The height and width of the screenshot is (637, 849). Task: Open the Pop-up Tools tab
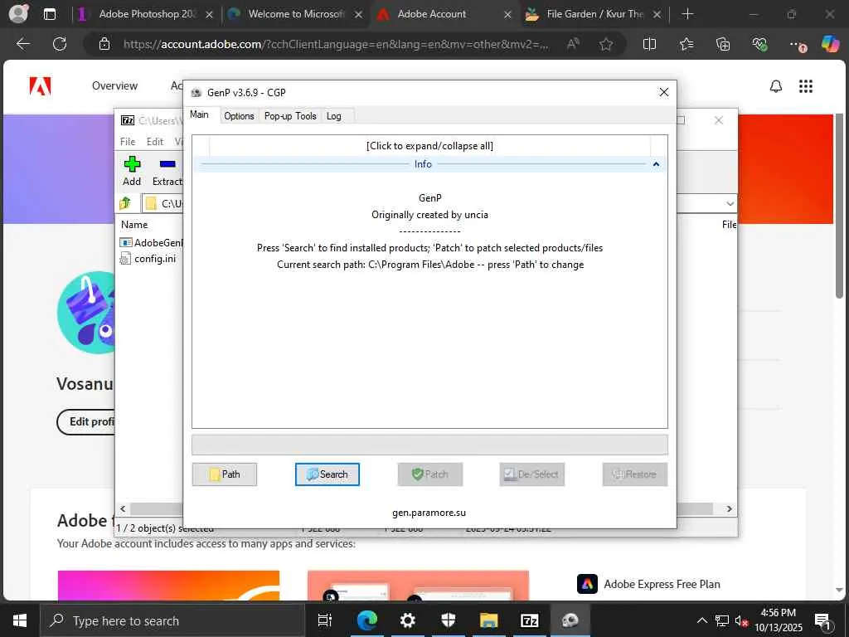(x=290, y=116)
